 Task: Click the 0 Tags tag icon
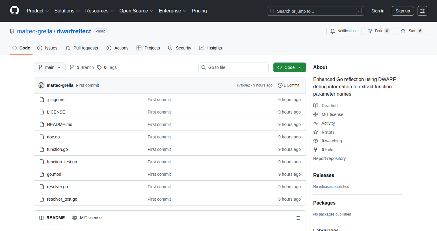click(x=99, y=67)
